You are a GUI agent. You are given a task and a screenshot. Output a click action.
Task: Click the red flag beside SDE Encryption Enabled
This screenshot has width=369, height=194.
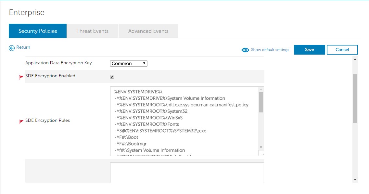pos(21,77)
